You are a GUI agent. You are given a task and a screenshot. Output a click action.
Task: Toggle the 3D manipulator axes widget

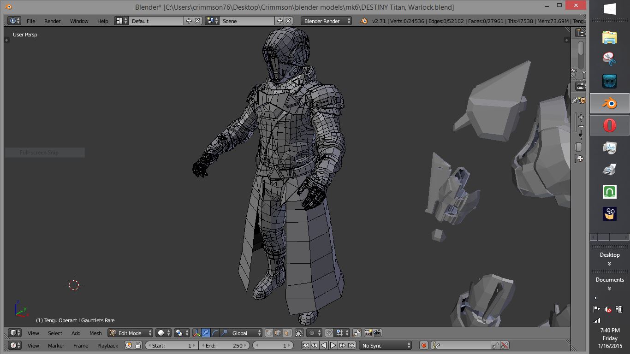click(197, 333)
